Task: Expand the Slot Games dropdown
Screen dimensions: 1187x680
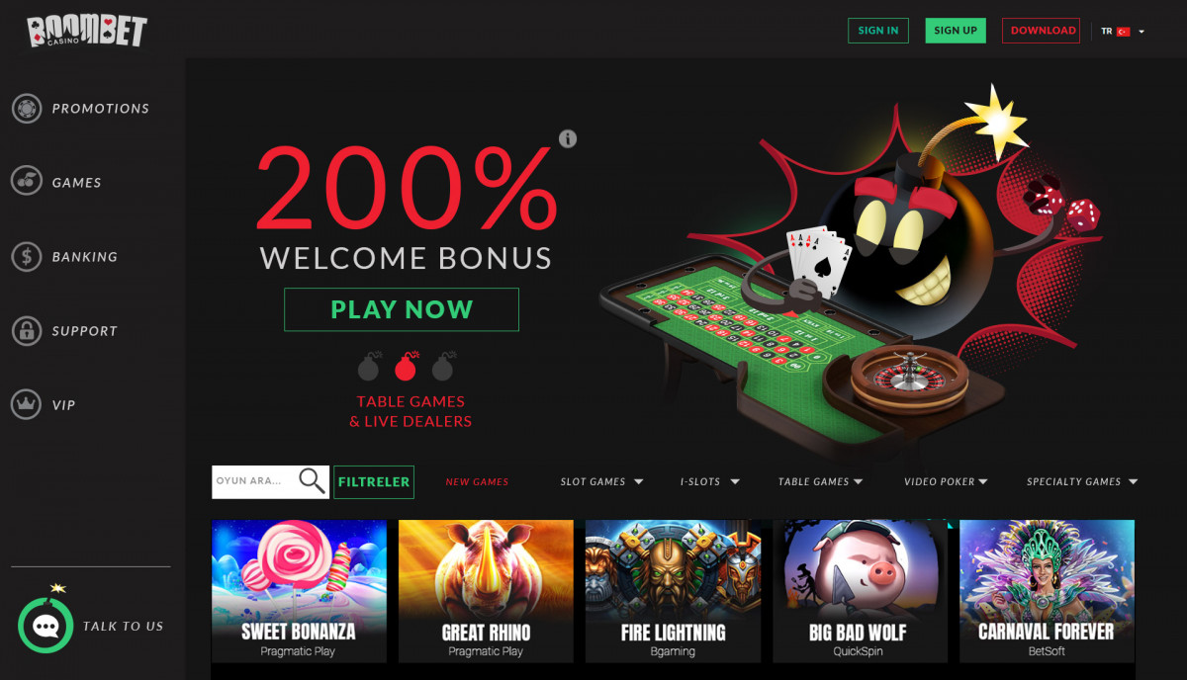Action: pyautogui.click(x=601, y=482)
